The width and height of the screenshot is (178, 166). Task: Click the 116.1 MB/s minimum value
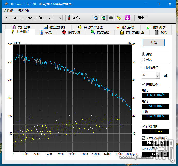(156, 95)
